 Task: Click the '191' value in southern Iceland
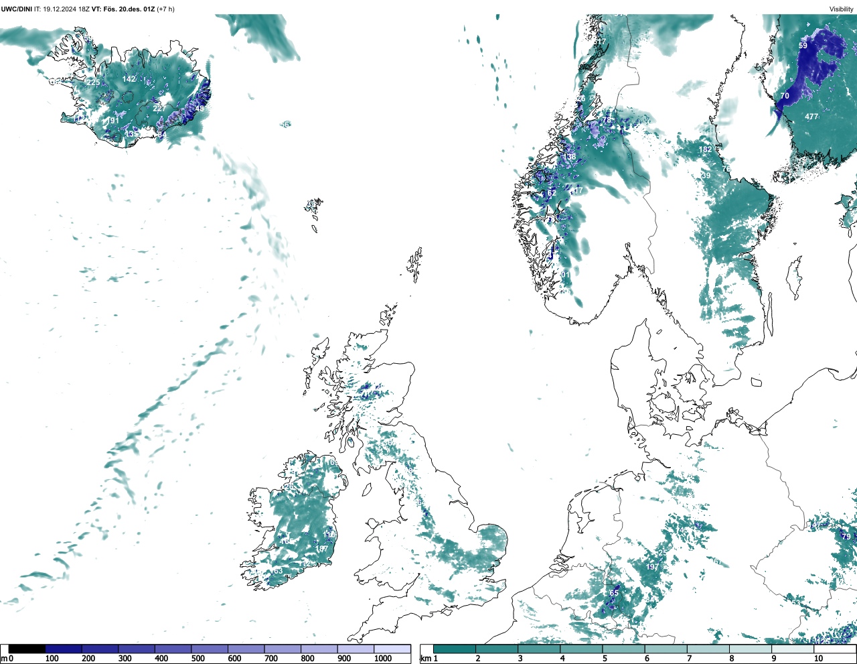coord(112,121)
